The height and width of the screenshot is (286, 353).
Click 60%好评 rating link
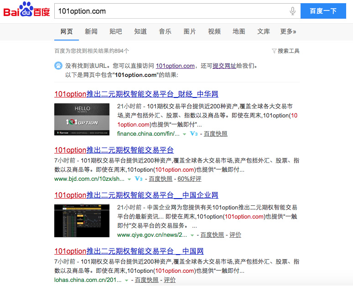point(189,179)
